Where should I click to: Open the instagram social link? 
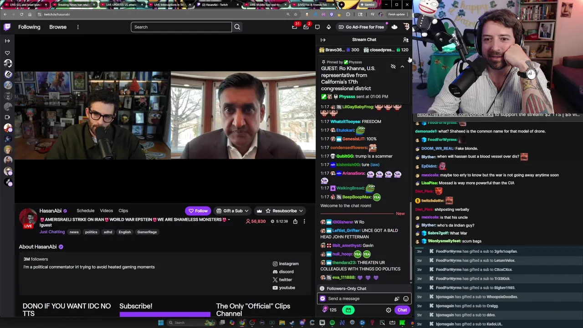click(286, 264)
